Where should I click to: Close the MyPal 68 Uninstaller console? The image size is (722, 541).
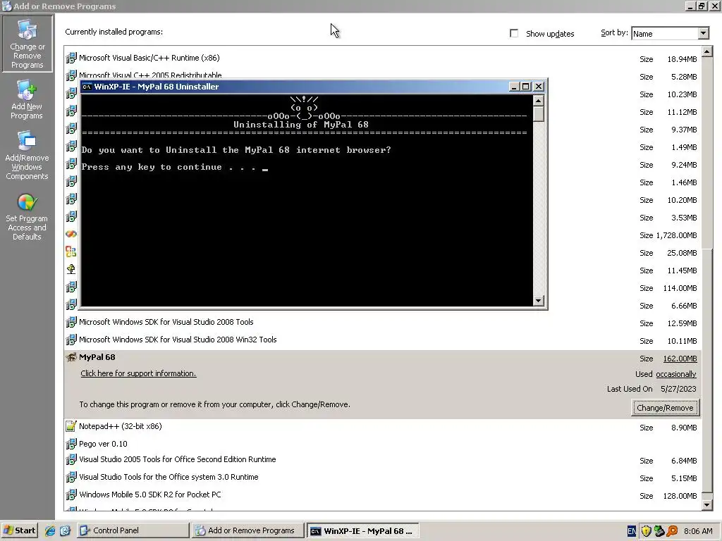pos(539,87)
